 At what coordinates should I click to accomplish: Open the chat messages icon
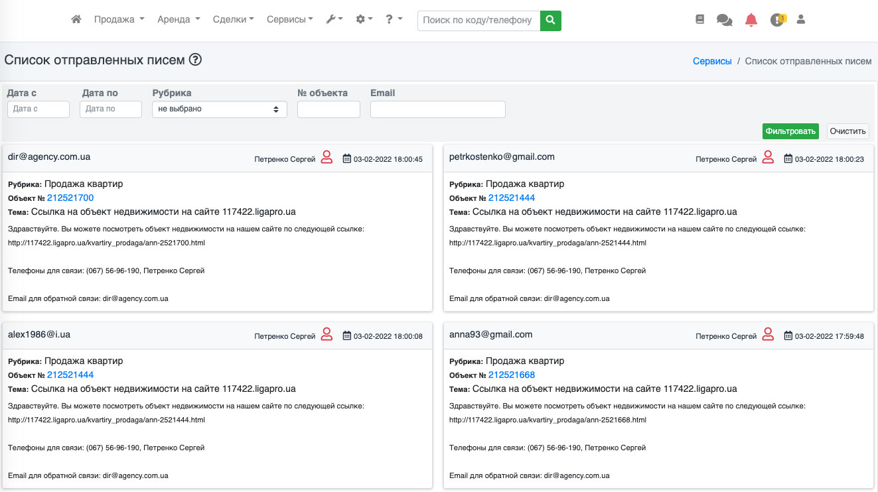click(x=724, y=21)
